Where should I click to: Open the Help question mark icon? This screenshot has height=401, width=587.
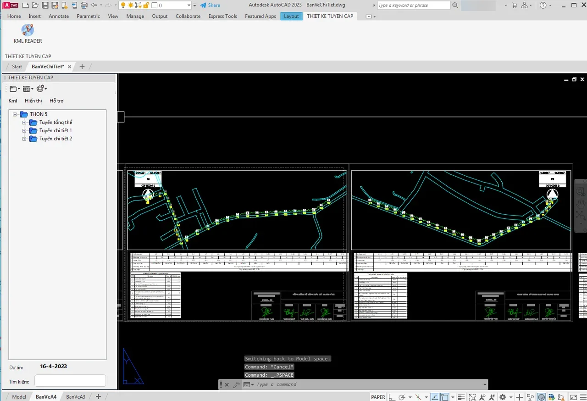(543, 6)
